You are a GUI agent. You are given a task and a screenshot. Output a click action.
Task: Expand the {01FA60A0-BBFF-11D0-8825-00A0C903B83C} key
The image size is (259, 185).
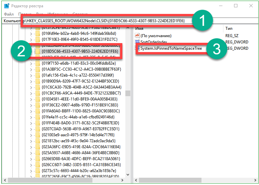(x=31, y=111)
